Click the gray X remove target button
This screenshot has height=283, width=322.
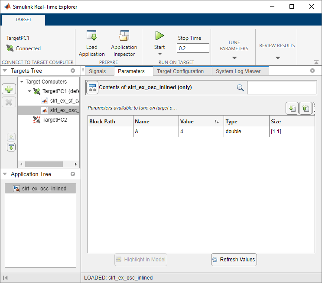click(9, 102)
